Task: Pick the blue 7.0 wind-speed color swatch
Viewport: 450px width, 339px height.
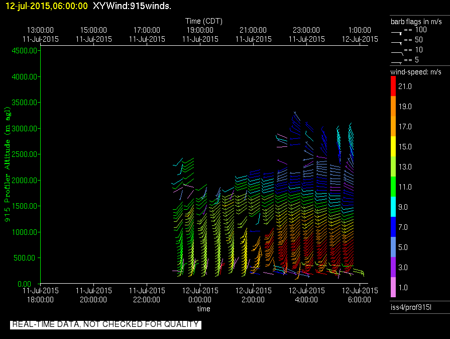Action: [x=393, y=227]
